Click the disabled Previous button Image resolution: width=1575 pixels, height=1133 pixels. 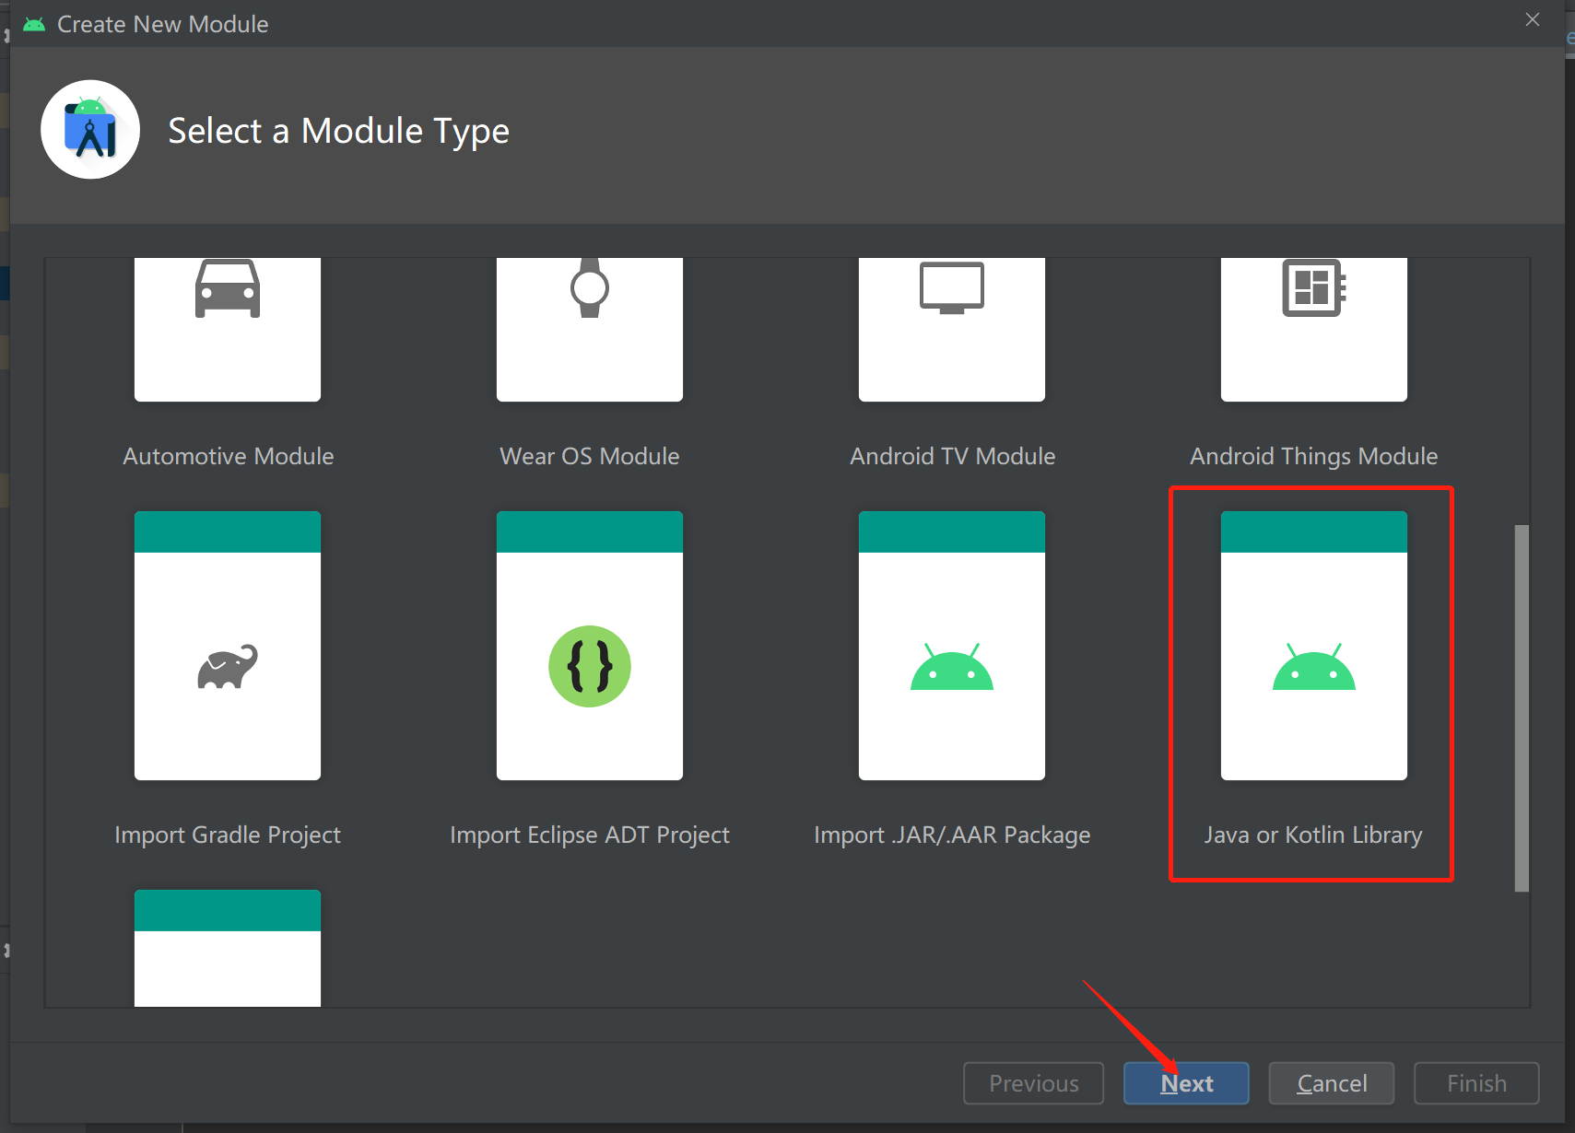point(1034,1083)
